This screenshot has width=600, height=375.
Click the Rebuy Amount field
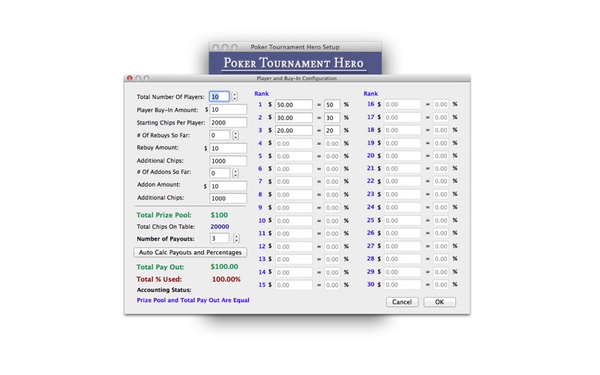(x=228, y=148)
